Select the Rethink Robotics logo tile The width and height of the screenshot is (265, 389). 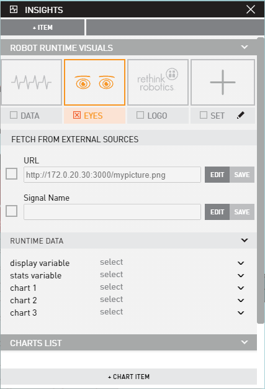[x=158, y=83]
